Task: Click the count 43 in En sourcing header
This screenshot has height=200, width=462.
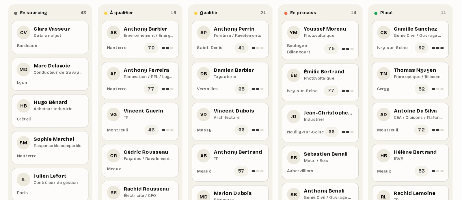Action: [83, 13]
